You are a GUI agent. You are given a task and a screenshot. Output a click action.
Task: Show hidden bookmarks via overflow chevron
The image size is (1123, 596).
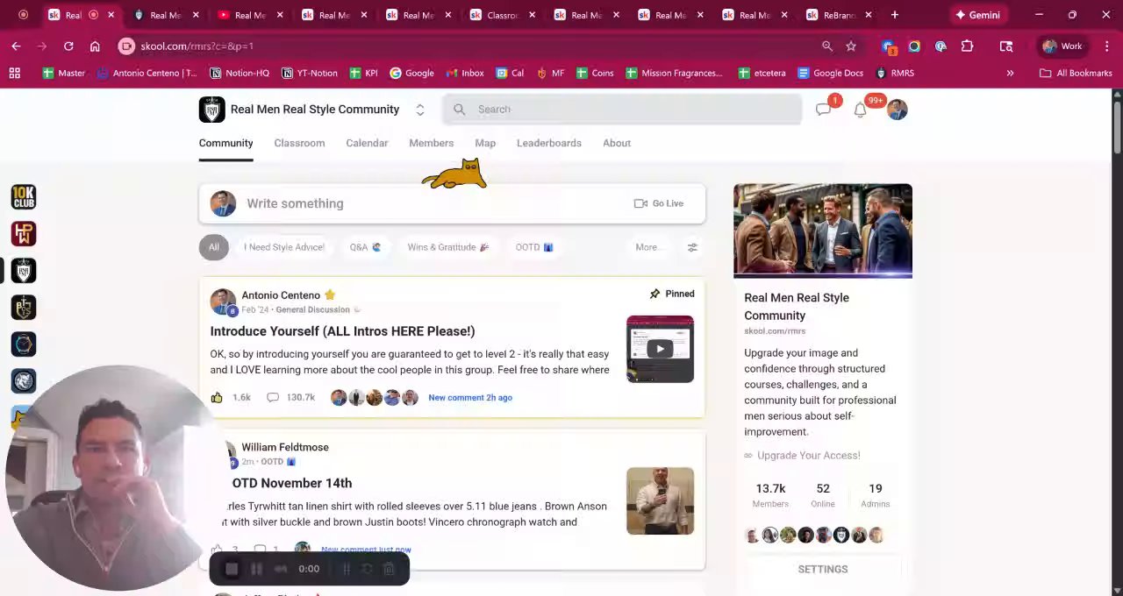[1010, 74]
